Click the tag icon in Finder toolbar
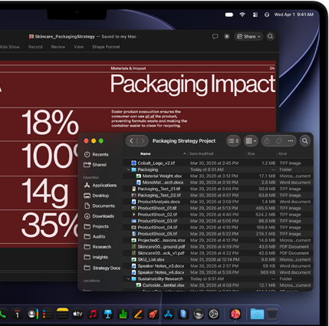The image size is (329, 326). pyautogui.click(x=279, y=141)
